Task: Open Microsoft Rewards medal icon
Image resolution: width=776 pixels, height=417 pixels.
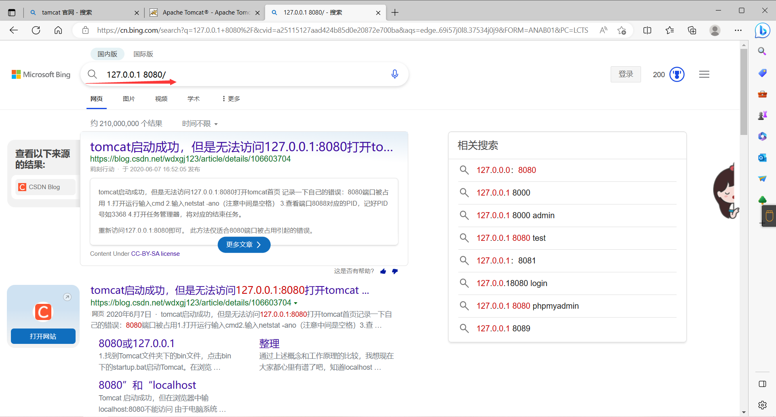Action: tap(677, 74)
